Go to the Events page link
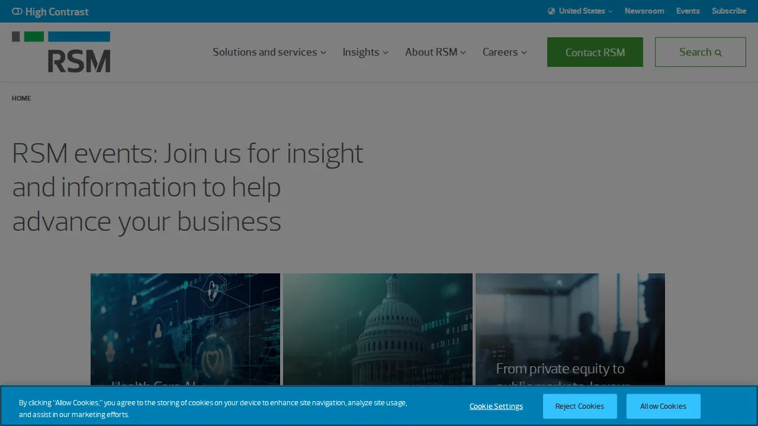This screenshot has width=758, height=426. (688, 11)
